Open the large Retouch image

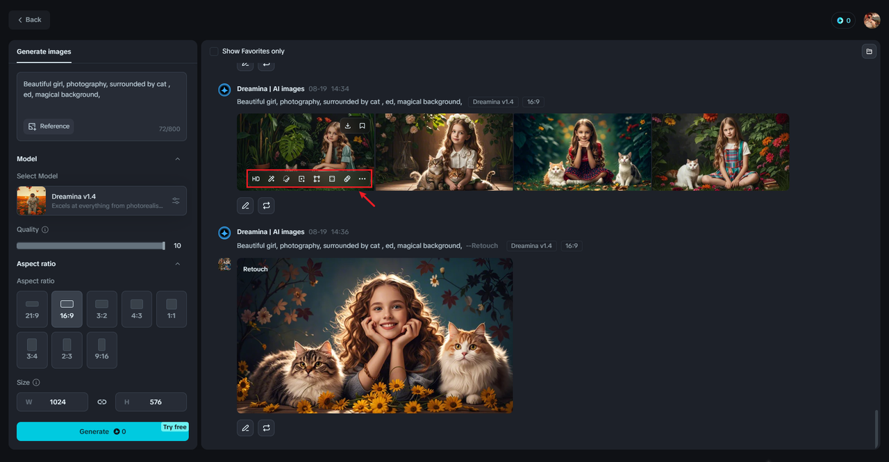(x=375, y=336)
